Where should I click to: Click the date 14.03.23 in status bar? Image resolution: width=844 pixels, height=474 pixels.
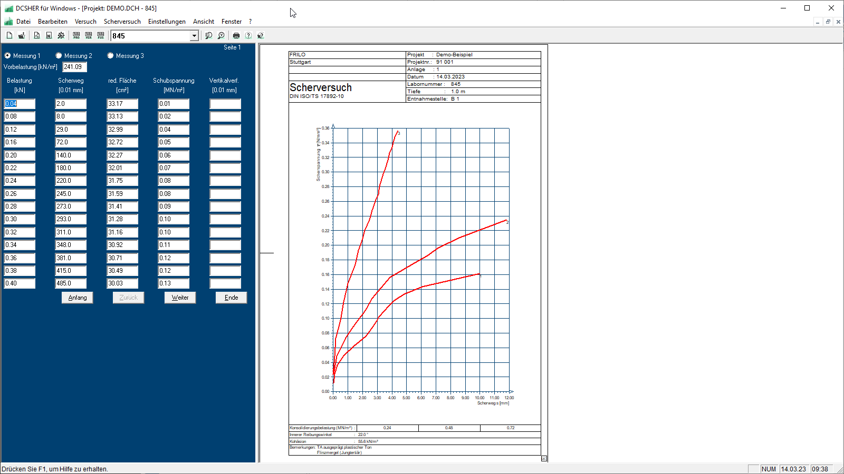pyautogui.click(x=793, y=469)
